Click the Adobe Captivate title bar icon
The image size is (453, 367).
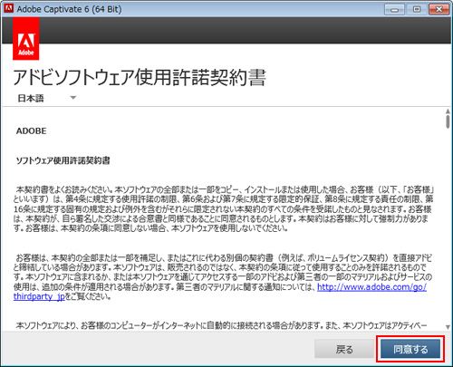8,9
